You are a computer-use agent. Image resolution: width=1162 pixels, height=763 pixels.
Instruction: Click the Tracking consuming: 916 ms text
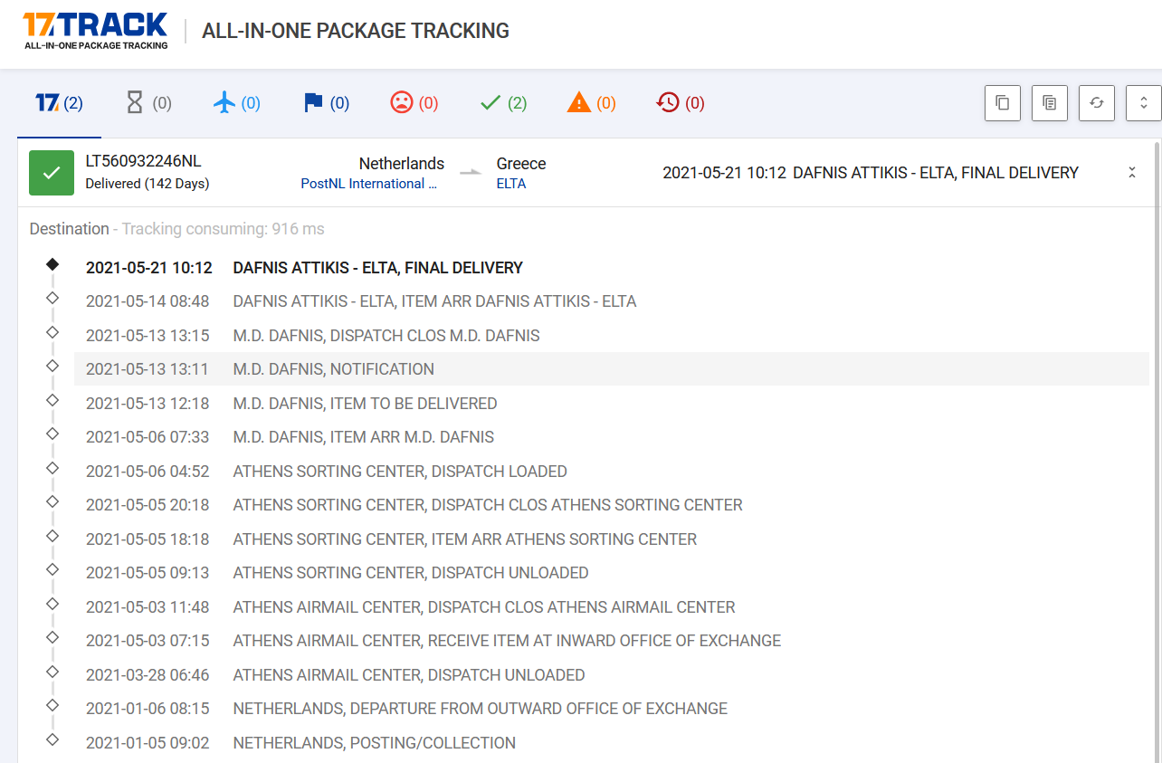pos(223,229)
